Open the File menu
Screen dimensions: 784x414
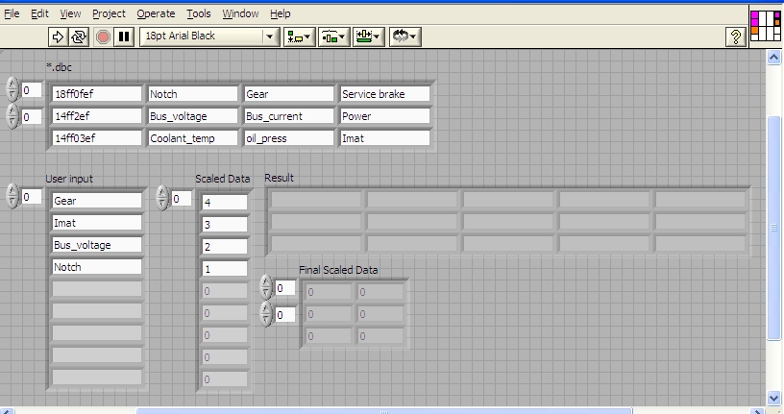click(x=12, y=13)
